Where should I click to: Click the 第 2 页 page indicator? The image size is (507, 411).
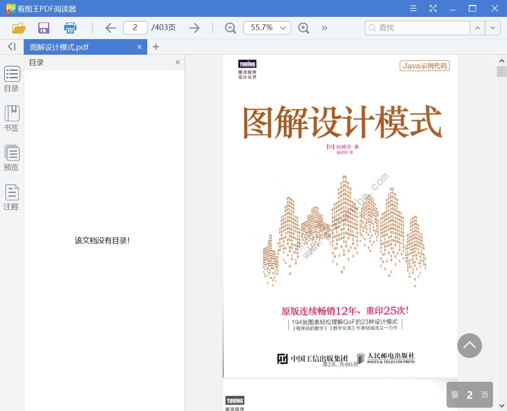point(470,395)
